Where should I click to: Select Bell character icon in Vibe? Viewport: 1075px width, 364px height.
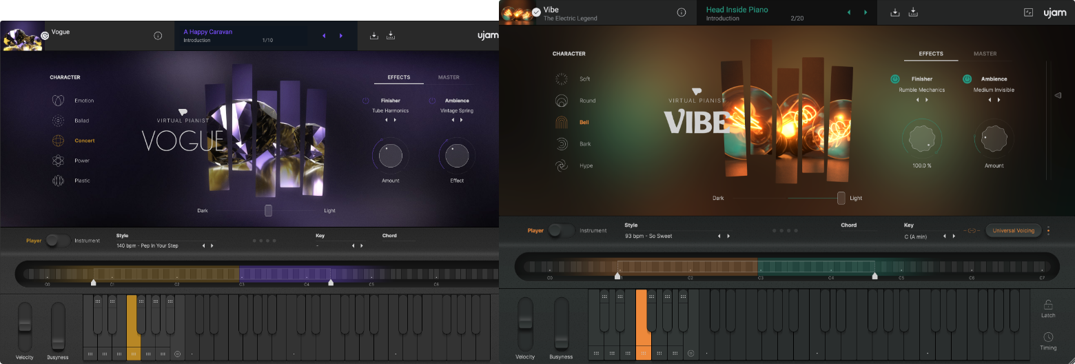click(x=562, y=122)
